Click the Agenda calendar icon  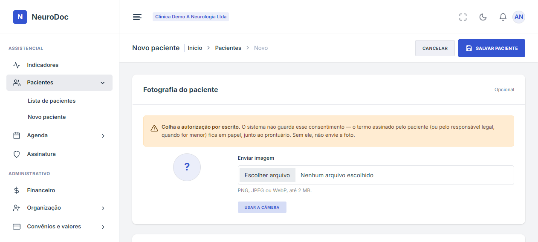(x=17, y=135)
